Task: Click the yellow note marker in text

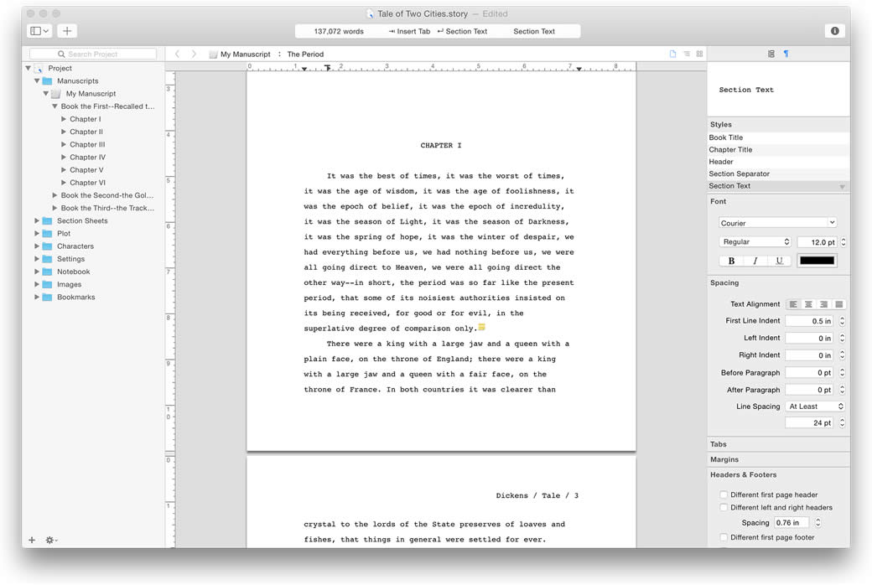Action: tap(481, 327)
